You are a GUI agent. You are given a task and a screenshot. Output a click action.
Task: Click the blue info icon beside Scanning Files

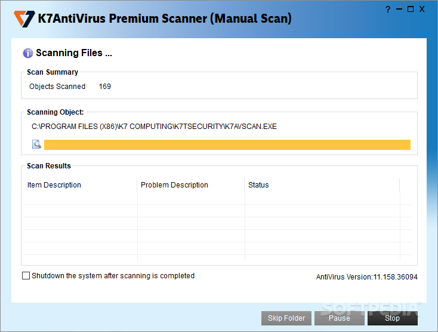pyautogui.click(x=27, y=53)
